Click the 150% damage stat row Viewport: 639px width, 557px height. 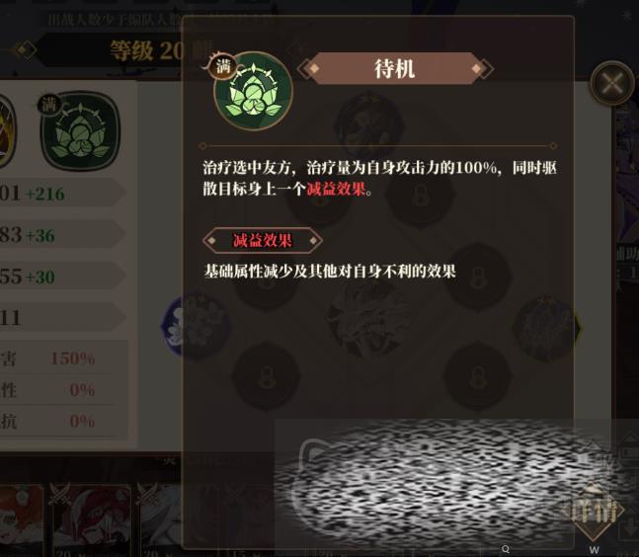(61, 358)
